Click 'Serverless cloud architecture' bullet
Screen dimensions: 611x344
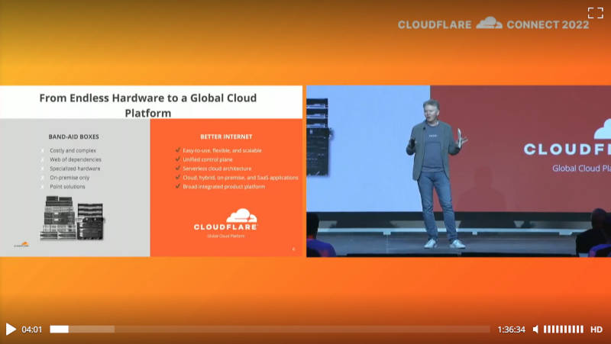217,169
